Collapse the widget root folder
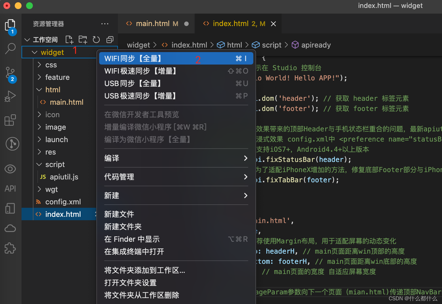The height and width of the screenshot is (304, 442). pyautogui.click(x=35, y=52)
